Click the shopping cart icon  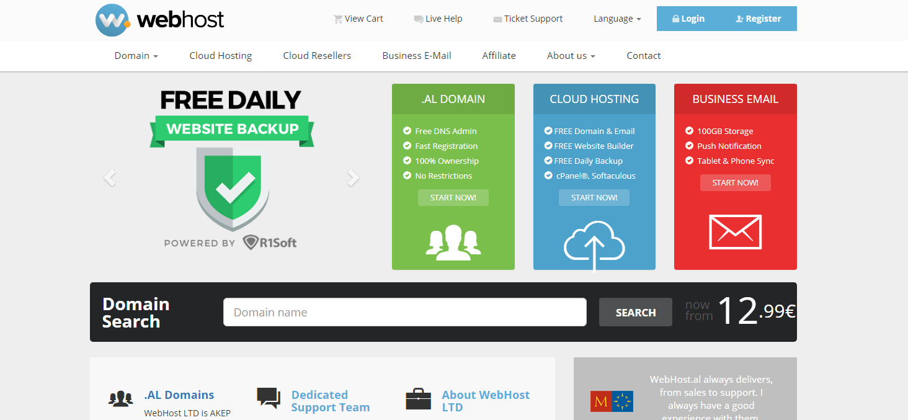coord(338,19)
